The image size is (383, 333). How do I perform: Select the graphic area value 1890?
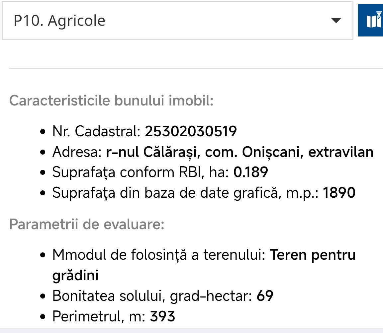pyautogui.click(x=339, y=193)
